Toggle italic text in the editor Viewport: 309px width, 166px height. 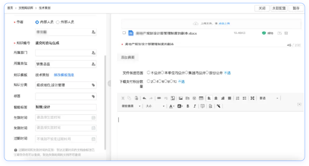tap(194, 106)
